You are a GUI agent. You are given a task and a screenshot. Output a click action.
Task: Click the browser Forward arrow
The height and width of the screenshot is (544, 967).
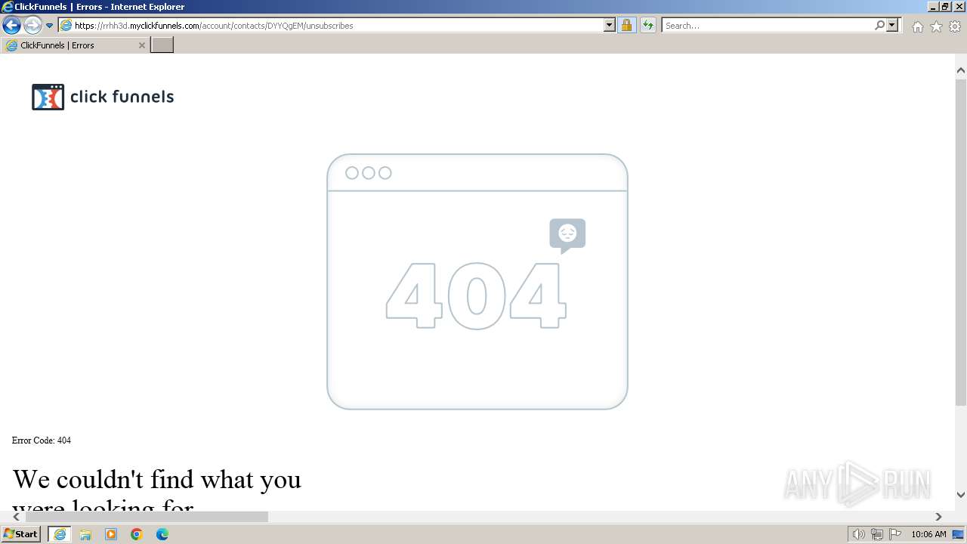click(32, 26)
